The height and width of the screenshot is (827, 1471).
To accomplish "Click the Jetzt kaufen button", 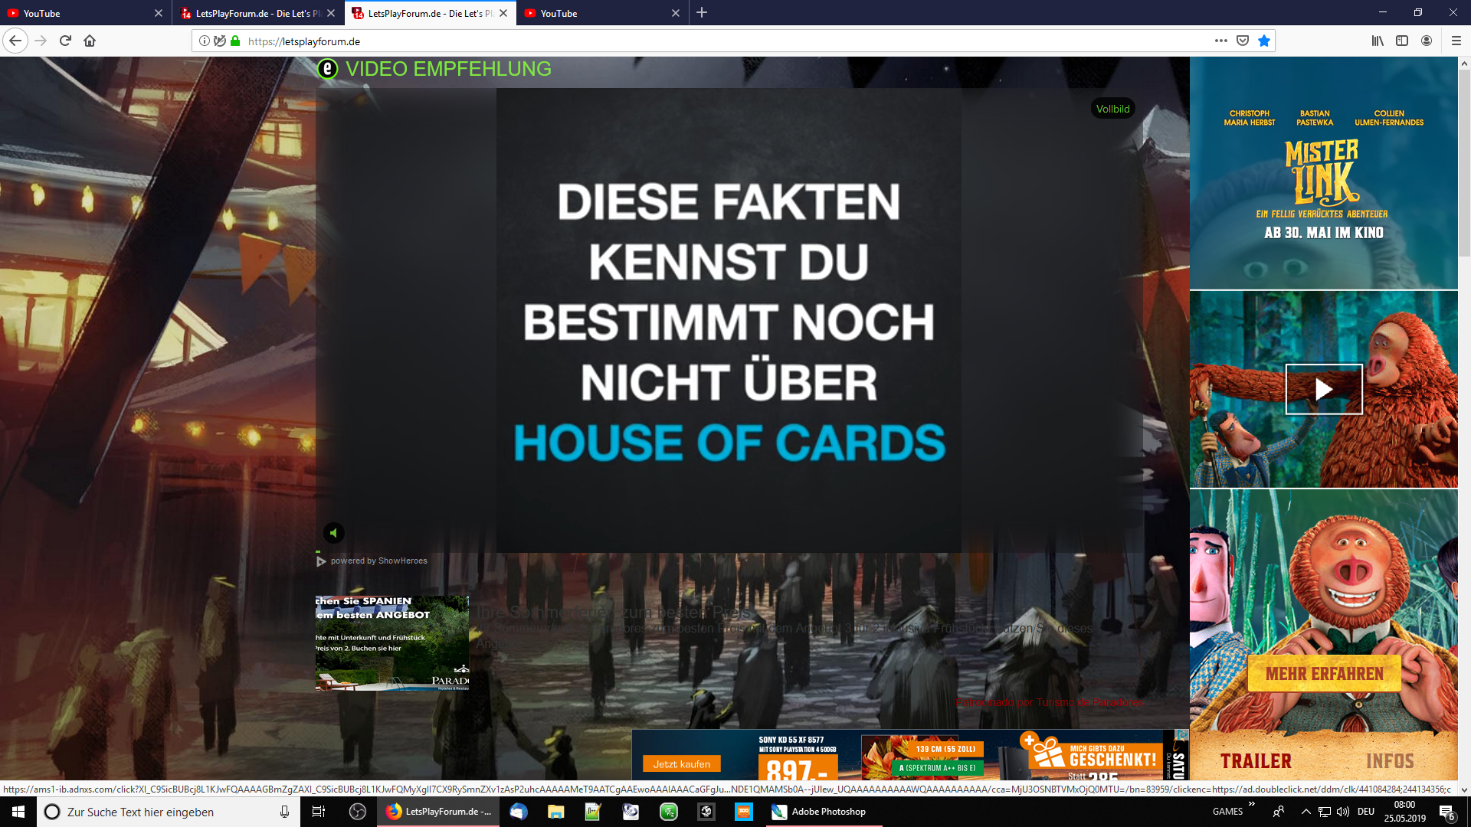I will 682,764.
